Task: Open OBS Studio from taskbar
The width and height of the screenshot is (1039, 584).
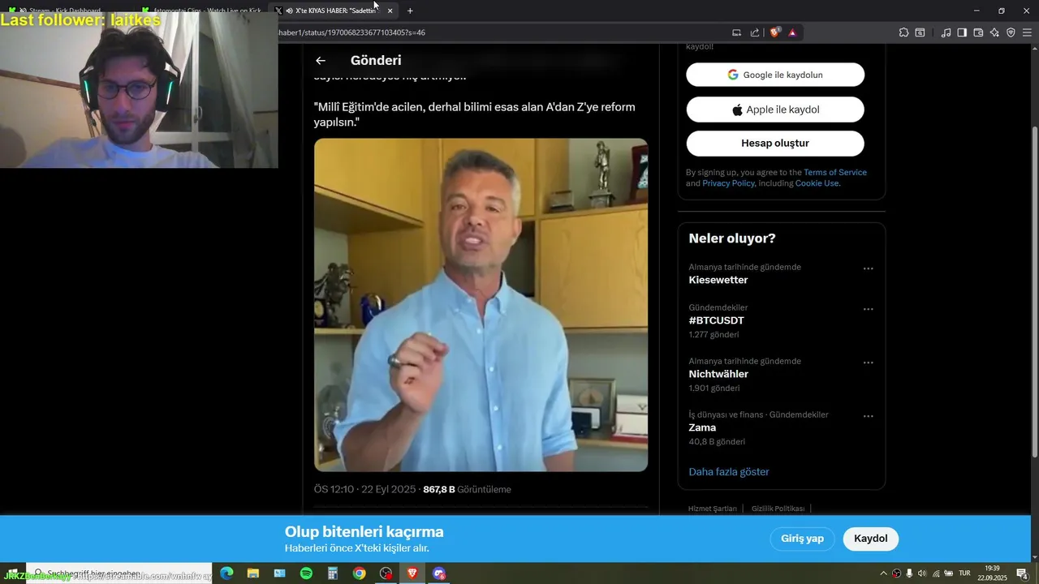Action: click(x=386, y=573)
